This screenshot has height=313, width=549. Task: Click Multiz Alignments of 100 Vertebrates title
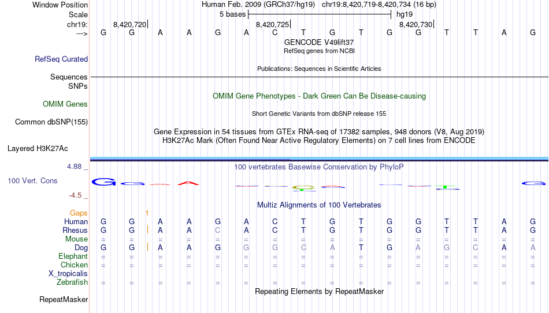click(319, 205)
